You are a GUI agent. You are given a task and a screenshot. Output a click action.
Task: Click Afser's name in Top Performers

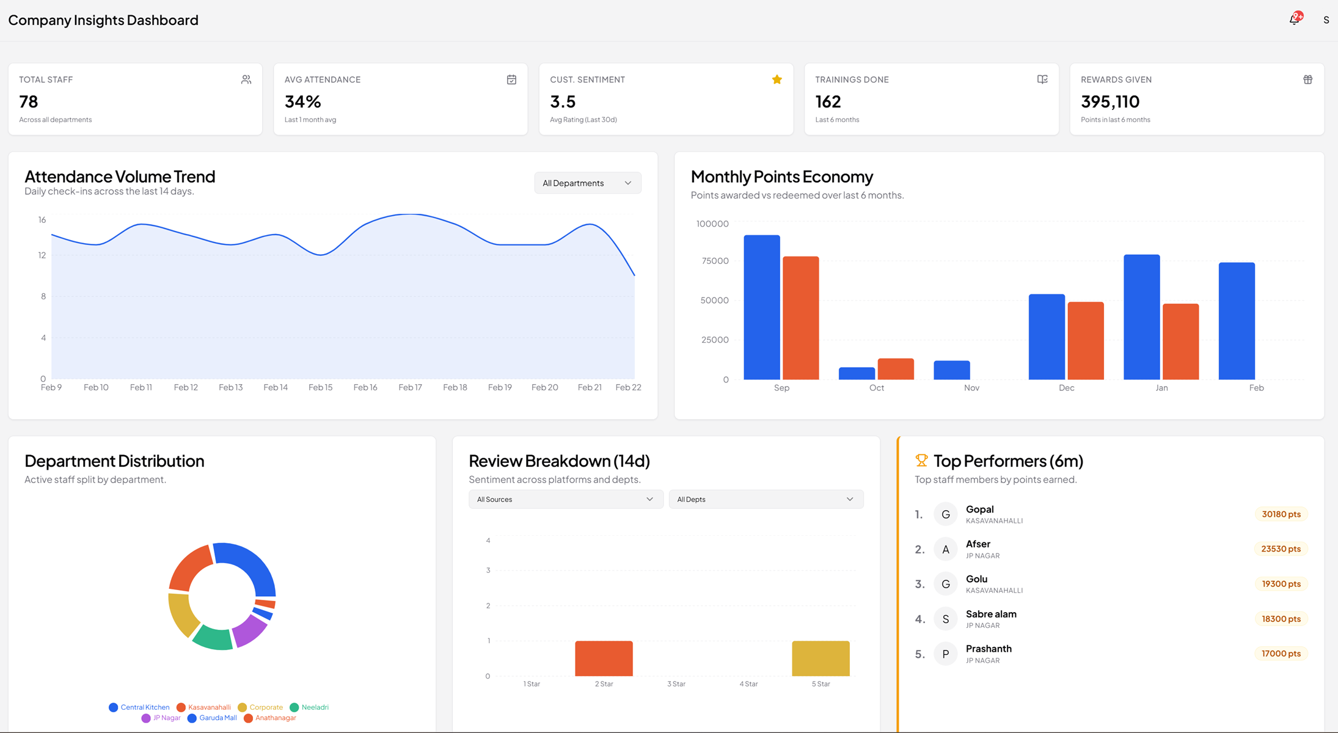click(x=978, y=543)
